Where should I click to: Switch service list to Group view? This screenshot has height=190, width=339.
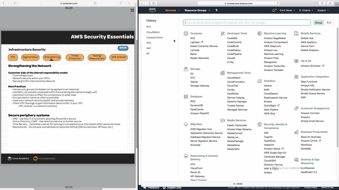click(x=319, y=23)
